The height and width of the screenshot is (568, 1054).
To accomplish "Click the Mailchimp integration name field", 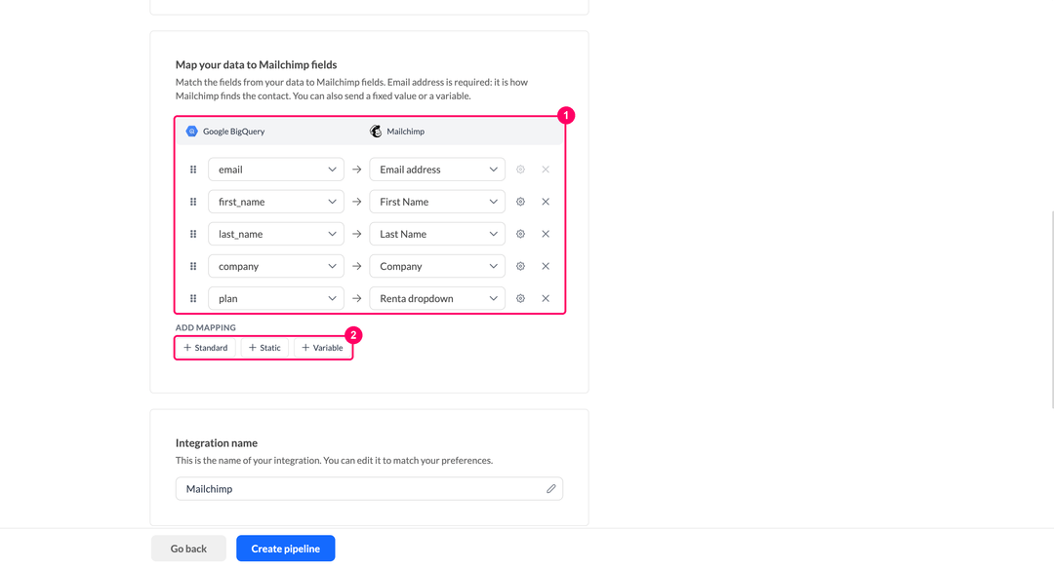I will click(369, 489).
